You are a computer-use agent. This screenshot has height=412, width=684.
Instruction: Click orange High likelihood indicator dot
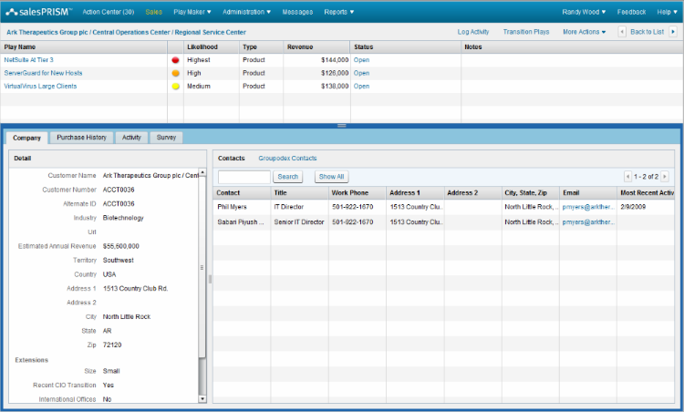point(175,73)
